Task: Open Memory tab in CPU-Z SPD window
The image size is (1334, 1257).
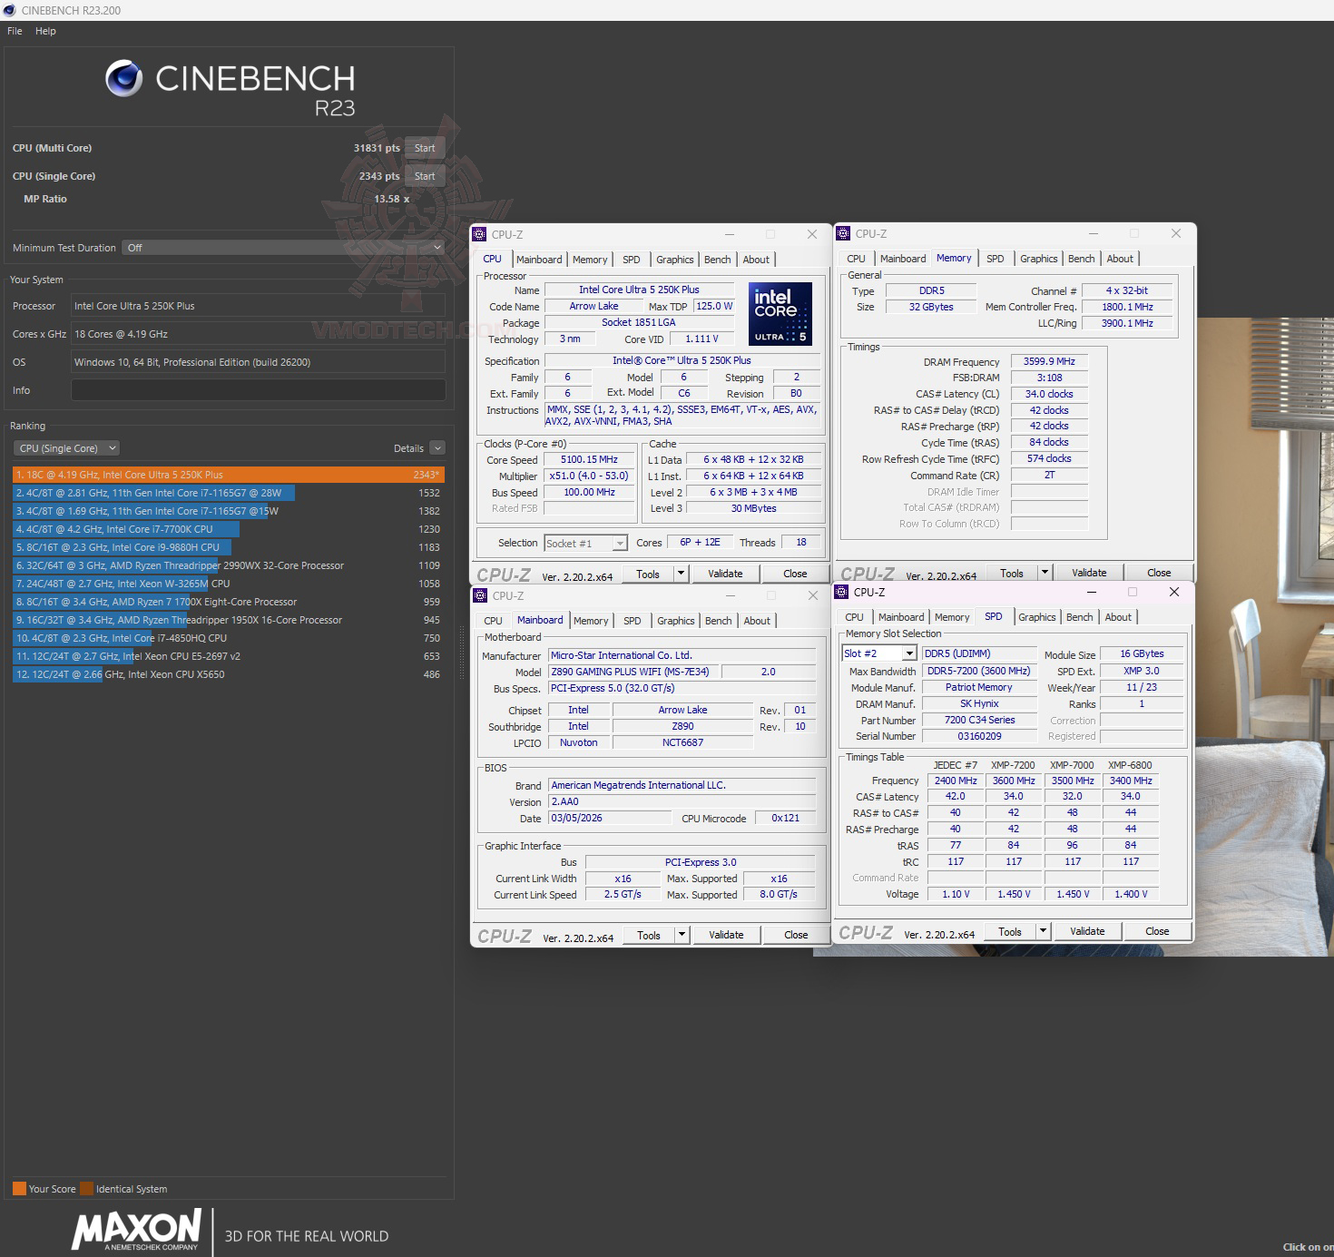Action: click(x=952, y=617)
